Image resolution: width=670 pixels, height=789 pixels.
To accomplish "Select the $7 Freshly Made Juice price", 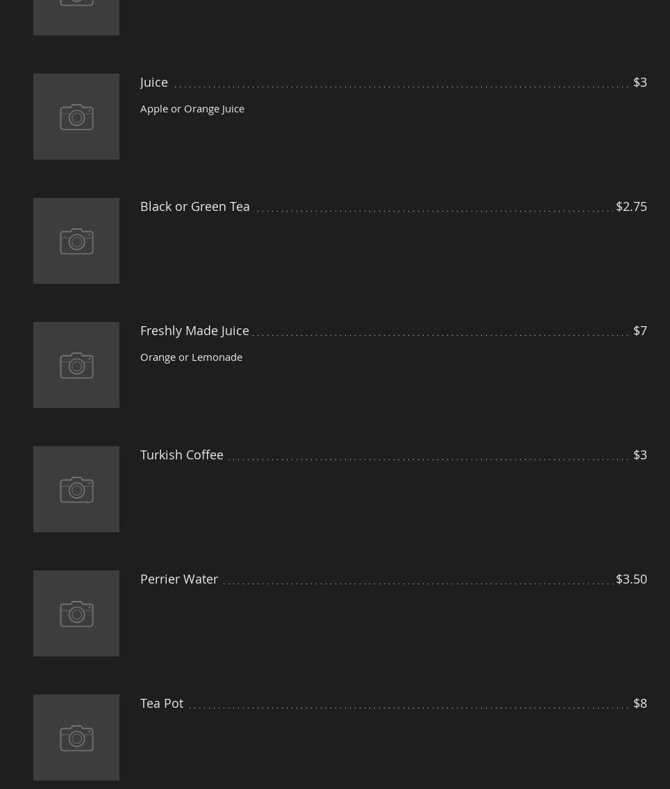I will point(639,330).
